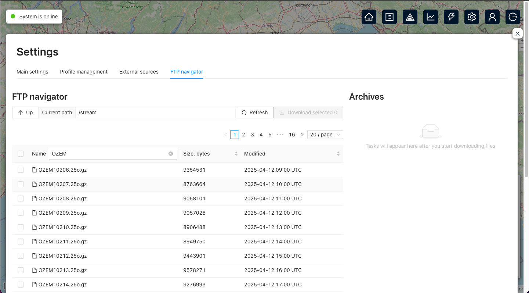Click the home icon in top toolbar

pyautogui.click(x=369, y=17)
